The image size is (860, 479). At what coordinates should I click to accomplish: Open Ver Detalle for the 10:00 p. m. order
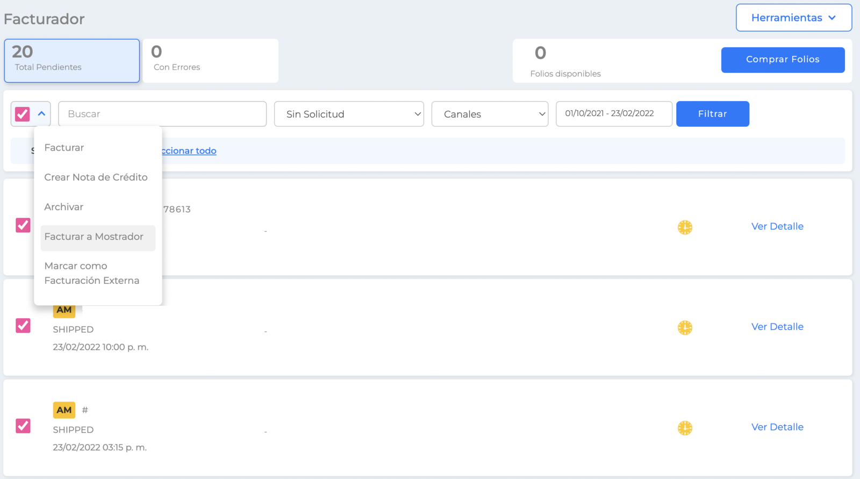tap(777, 326)
